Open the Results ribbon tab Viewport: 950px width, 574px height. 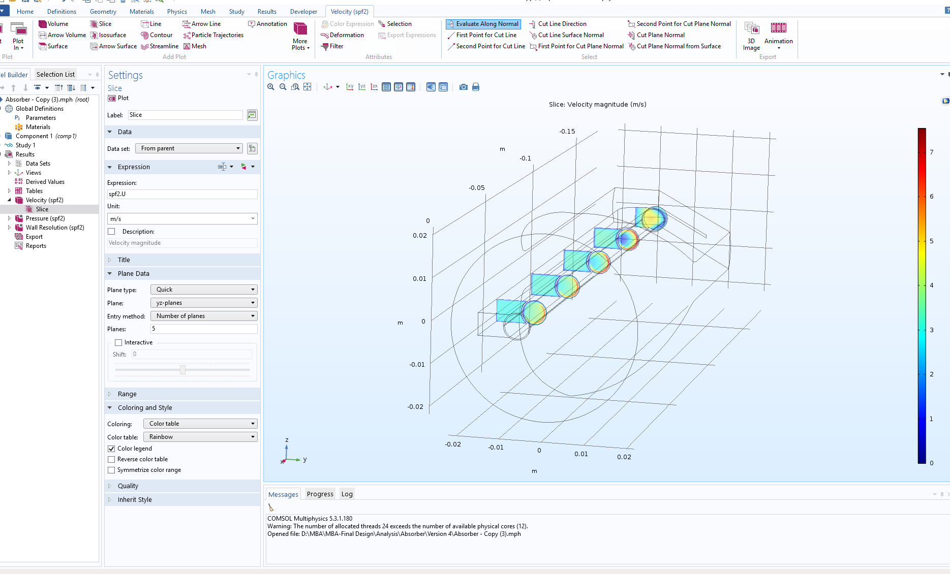[x=267, y=11]
